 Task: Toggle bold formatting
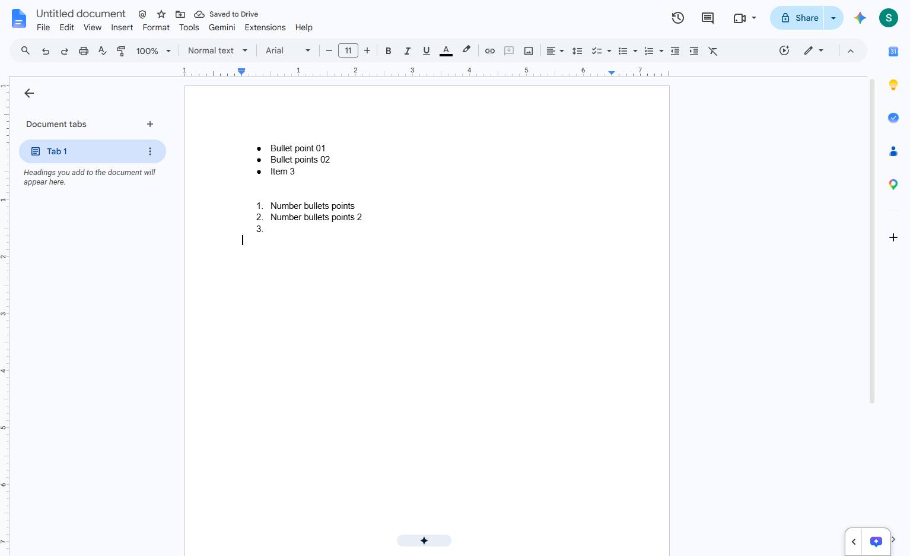tap(389, 51)
